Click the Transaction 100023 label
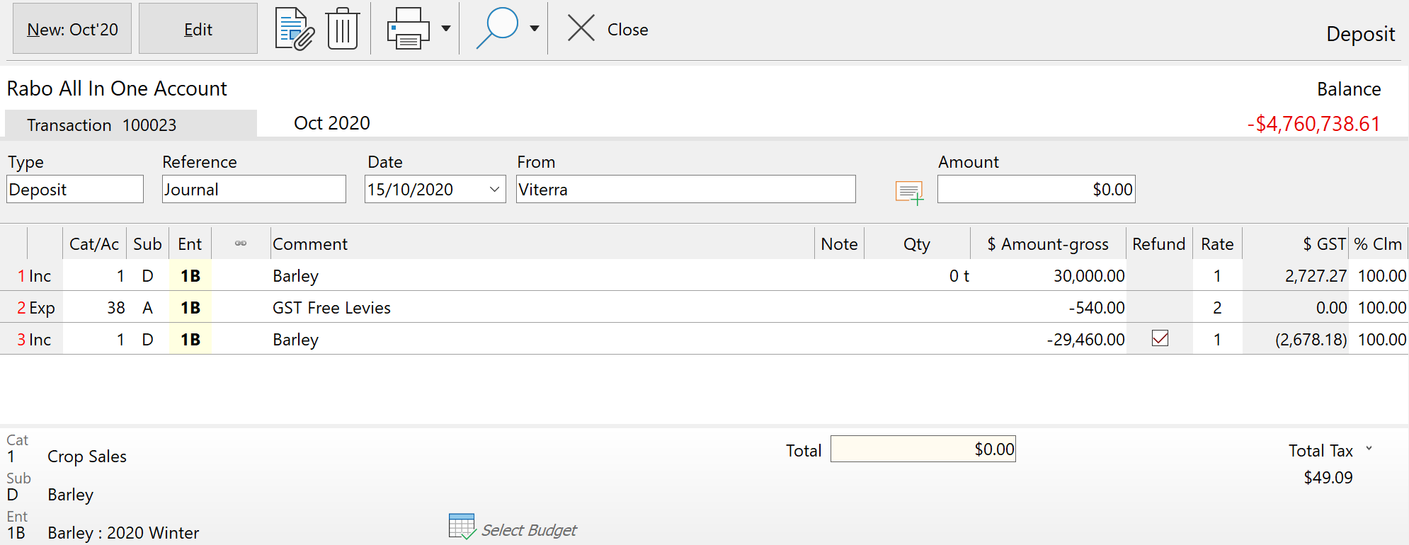The image size is (1409, 545). point(101,125)
